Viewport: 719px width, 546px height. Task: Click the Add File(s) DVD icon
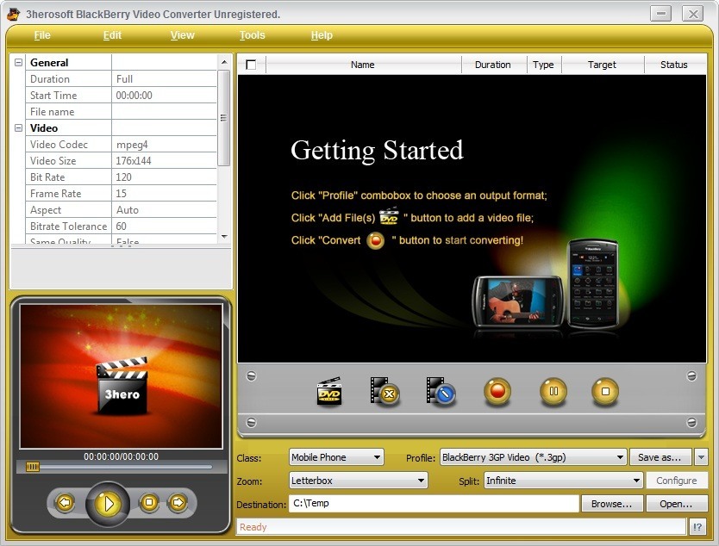click(x=328, y=392)
